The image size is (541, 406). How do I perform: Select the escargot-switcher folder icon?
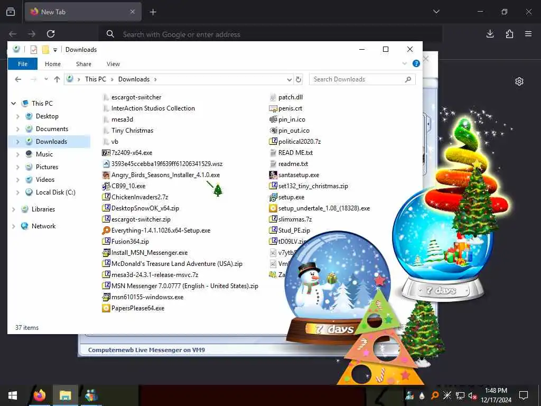[106, 97]
